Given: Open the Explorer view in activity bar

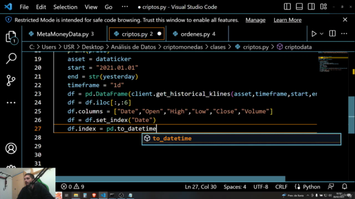Looking at the screenshot, I should pyautogui.click(x=11, y=37).
